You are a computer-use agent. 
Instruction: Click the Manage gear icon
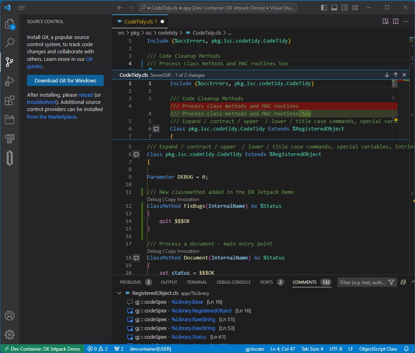click(x=10, y=334)
